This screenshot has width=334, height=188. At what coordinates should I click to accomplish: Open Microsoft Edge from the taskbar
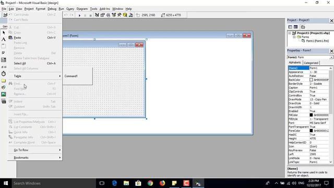tap(114, 183)
